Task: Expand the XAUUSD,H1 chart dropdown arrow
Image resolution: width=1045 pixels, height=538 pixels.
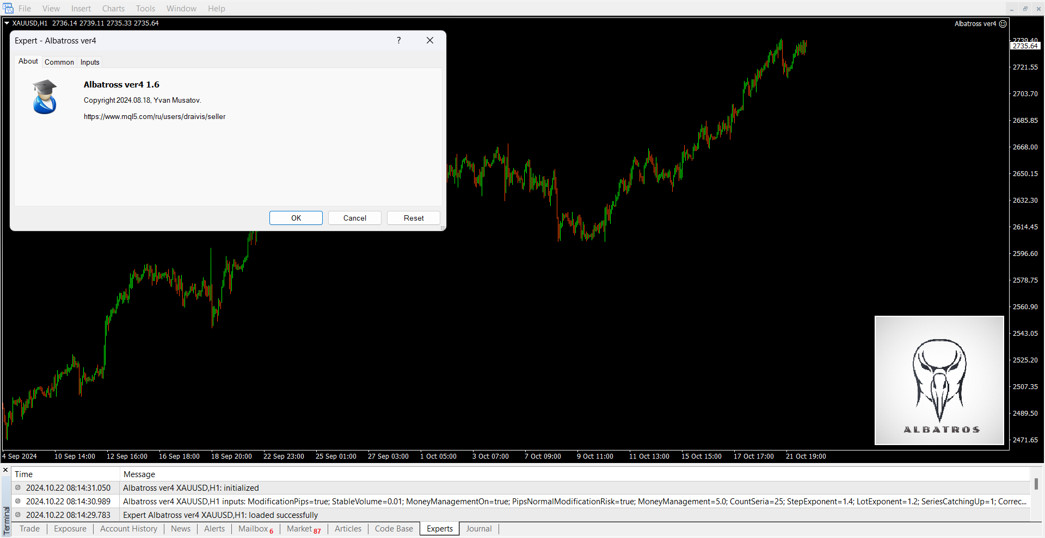Action: click(7, 23)
